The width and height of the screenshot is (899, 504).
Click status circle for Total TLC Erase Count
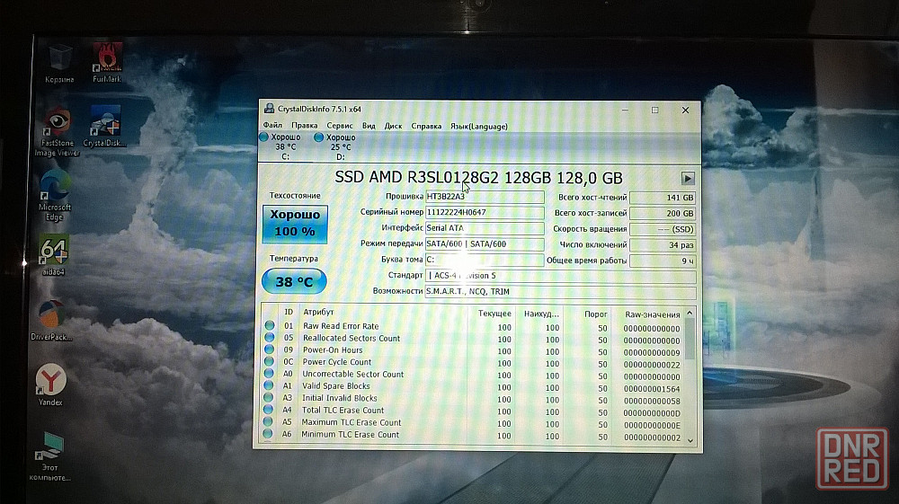click(x=268, y=410)
